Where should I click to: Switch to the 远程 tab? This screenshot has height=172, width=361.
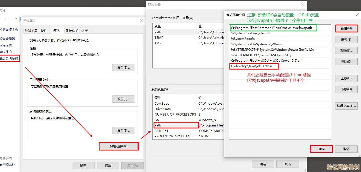(85, 30)
